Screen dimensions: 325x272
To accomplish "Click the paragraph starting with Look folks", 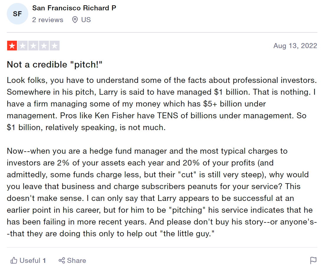I will [162, 104].
